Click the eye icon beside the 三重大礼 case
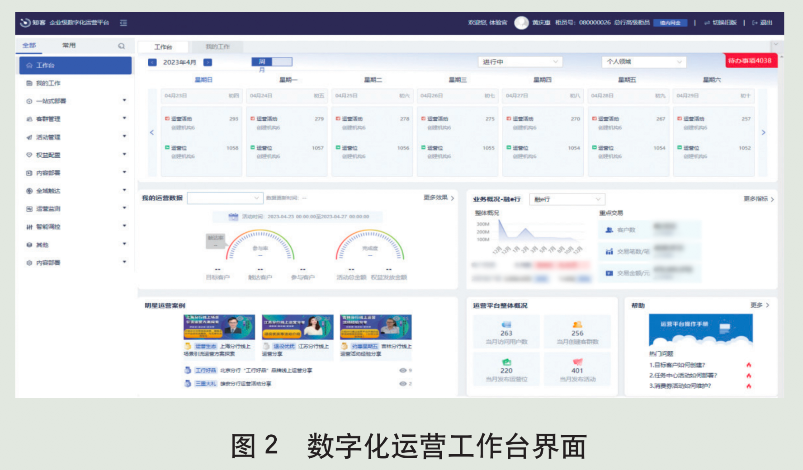The height and width of the screenshot is (470, 803). pyautogui.click(x=402, y=384)
